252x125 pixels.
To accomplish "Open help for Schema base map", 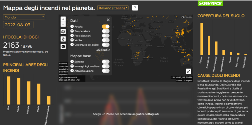I will click(72, 62).
